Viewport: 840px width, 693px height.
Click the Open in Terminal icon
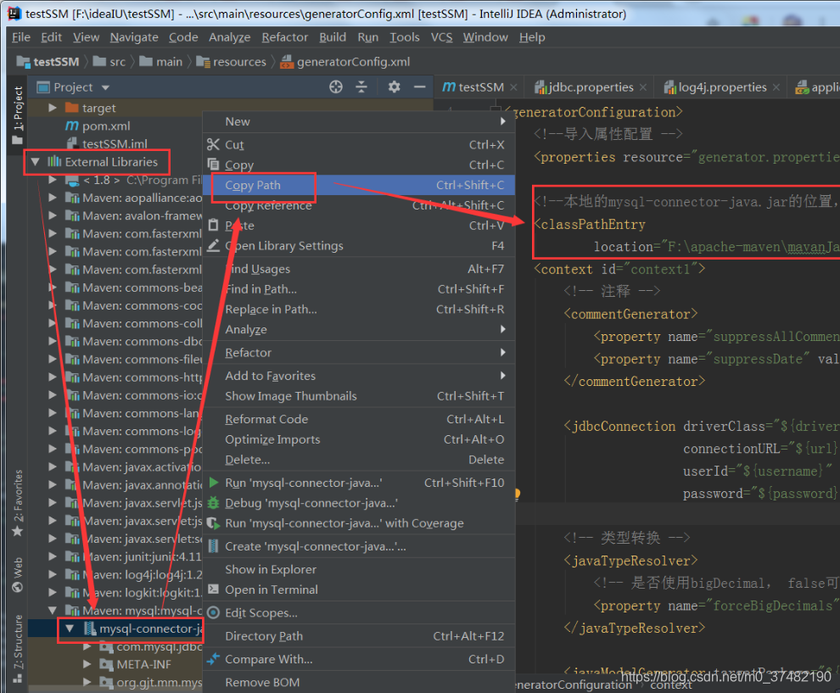click(213, 590)
